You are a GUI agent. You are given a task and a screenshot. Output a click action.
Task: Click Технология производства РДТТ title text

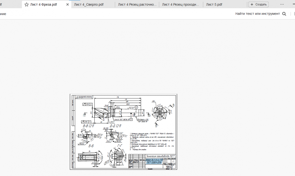(160, 156)
